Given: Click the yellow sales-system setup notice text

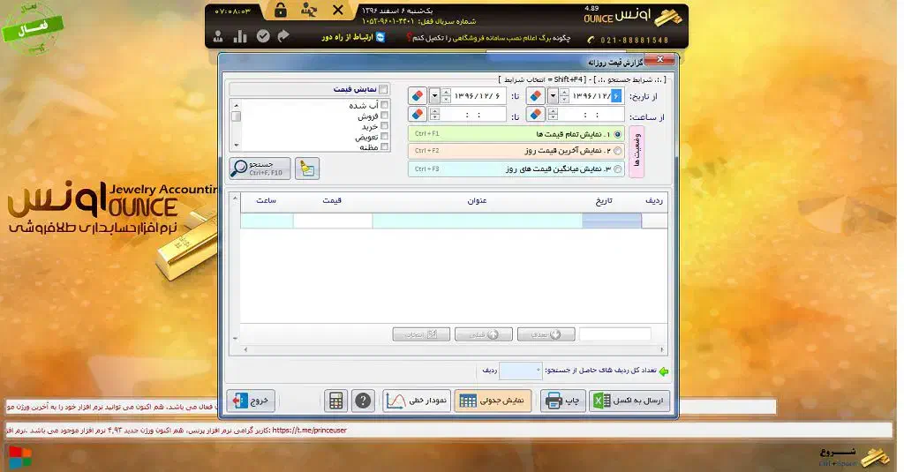Looking at the screenshot, I should [x=491, y=37].
